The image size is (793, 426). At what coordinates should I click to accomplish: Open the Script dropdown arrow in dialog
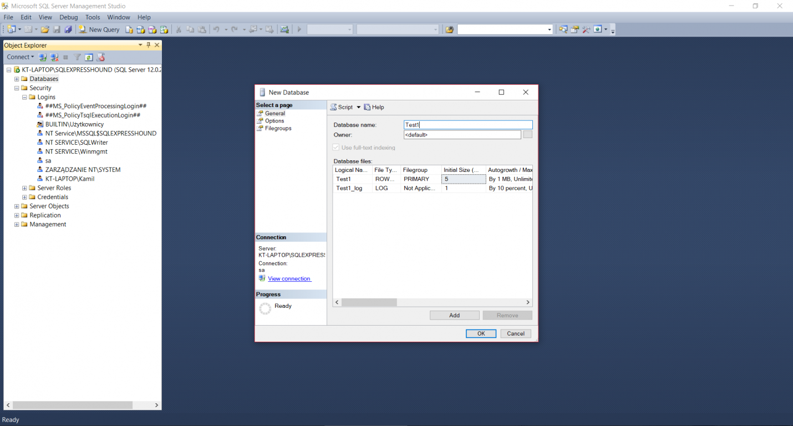point(358,107)
